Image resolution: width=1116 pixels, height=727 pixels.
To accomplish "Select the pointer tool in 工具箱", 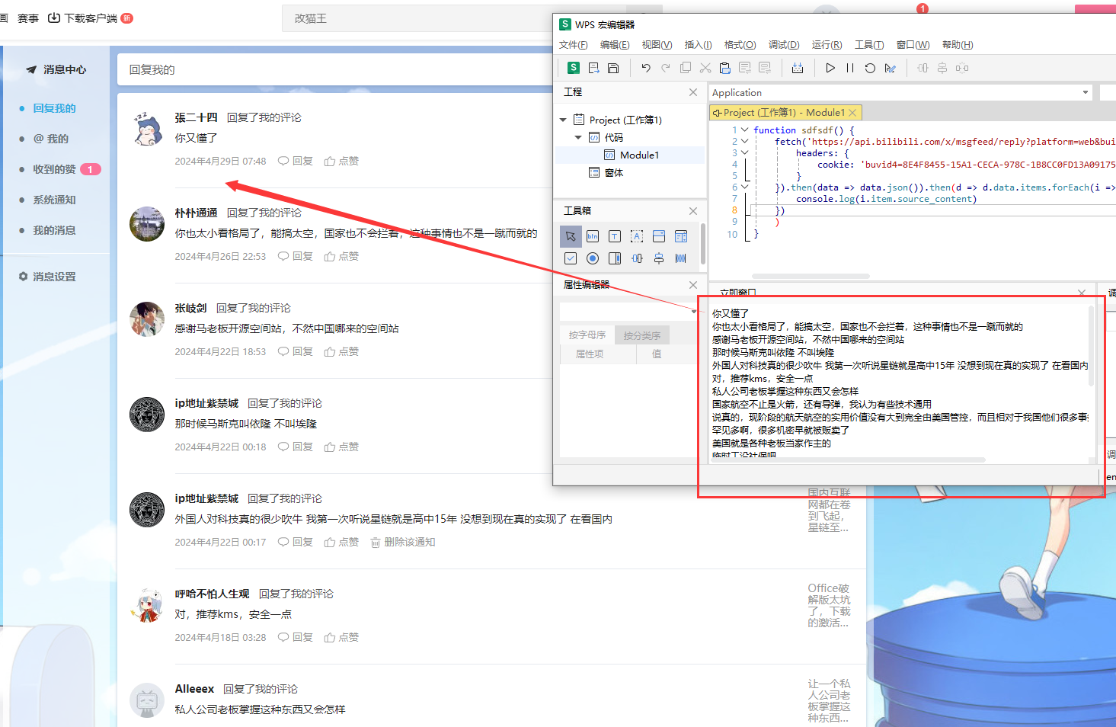I will tap(571, 236).
